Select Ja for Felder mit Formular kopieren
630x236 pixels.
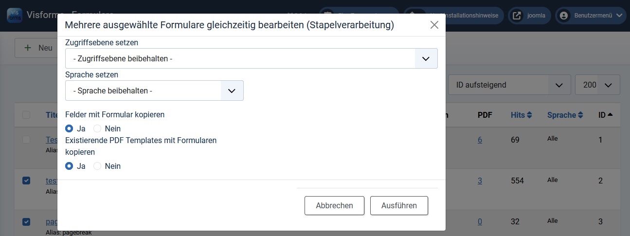pos(69,128)
